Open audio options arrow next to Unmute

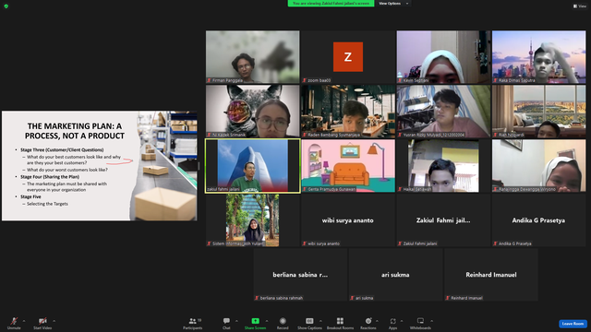(24, 321)
